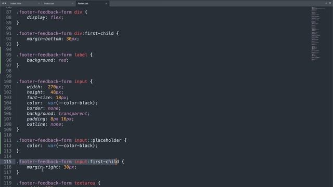This screenshot has height=187, width=333.
Task: Place cursor on 'display: flex;' line
Action: click(x=45, y=17)
